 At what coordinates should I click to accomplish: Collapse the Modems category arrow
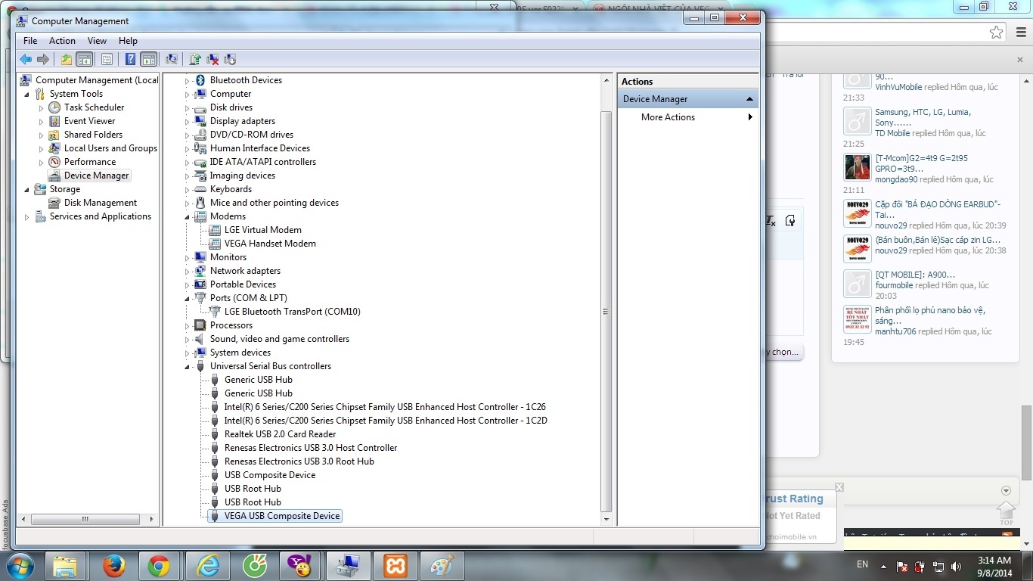click(x=188, y=217)
